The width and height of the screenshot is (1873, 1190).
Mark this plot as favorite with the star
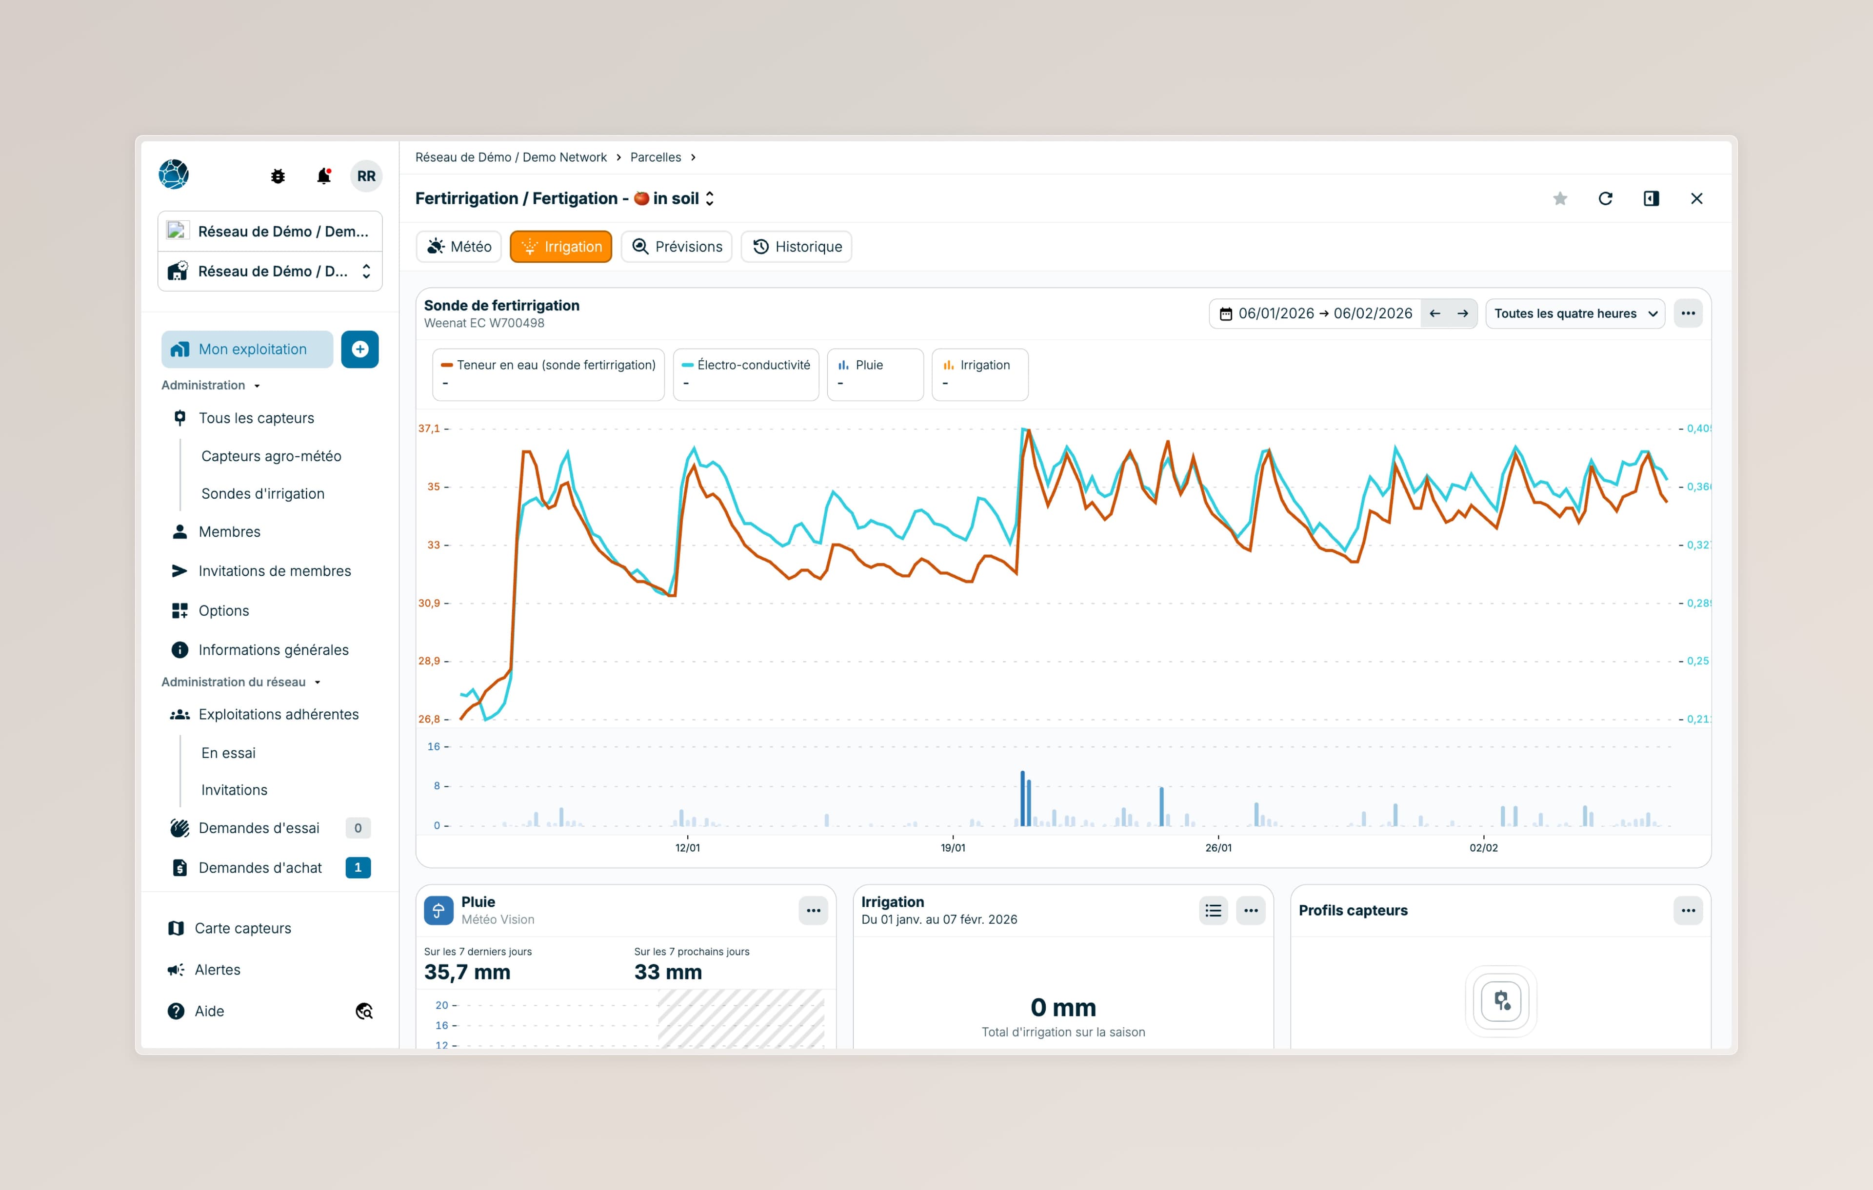[x=1559, y=199]
